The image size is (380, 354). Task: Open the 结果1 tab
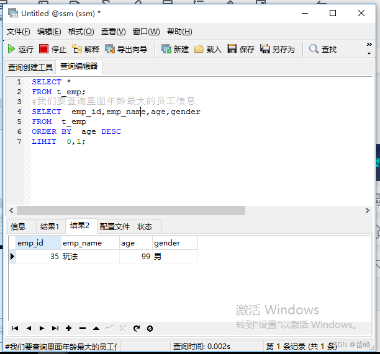pyautogui.click(x=50, y=227)
